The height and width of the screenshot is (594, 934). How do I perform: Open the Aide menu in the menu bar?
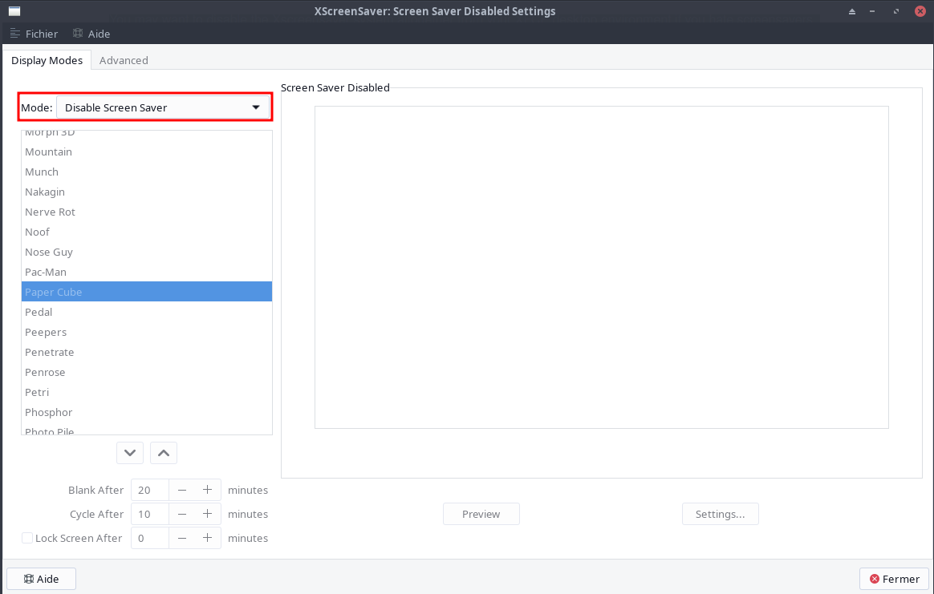[x=91, y=34]
